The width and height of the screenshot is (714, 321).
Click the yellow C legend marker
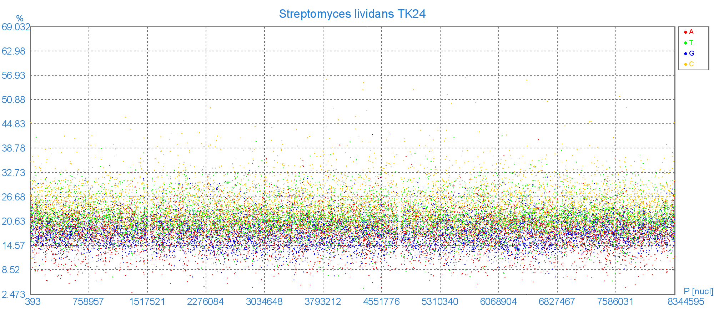[x=685, y=64]
